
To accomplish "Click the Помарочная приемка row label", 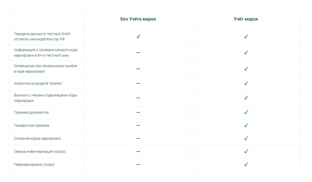I will (32, 125).
